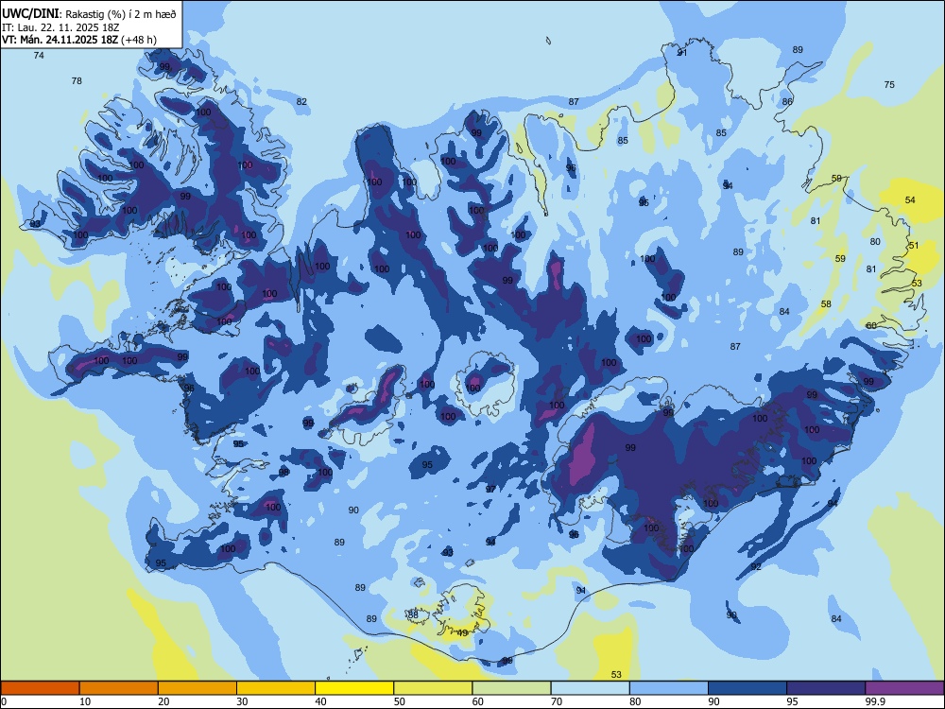Click the 90–95% medium blue legend swatch
Viewport: 945px width, 709px height.
coord(747,688)
